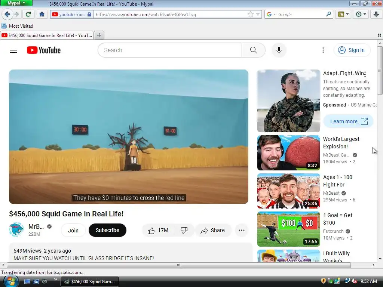Open the World's Largest Explosion! title
This screenshot has height=287, width=383.
pyautogui.click(x=341, y=143)
